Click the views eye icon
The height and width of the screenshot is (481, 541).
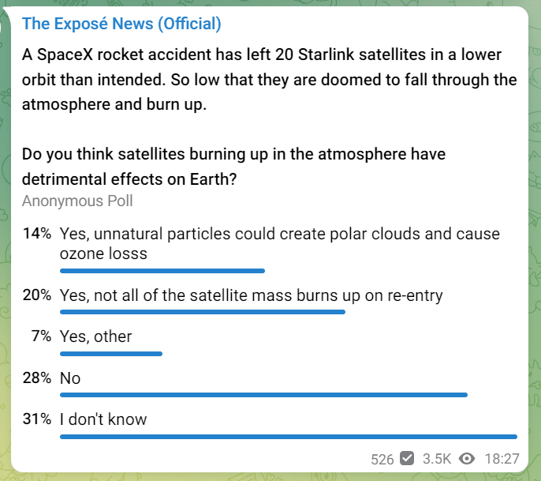coord(467,459)
